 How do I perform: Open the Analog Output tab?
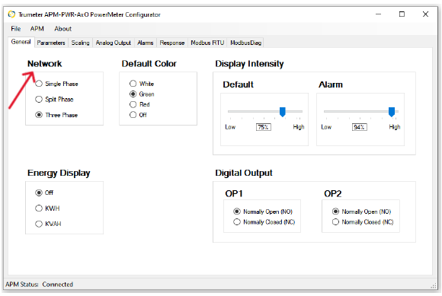click(x=114, y=43)
